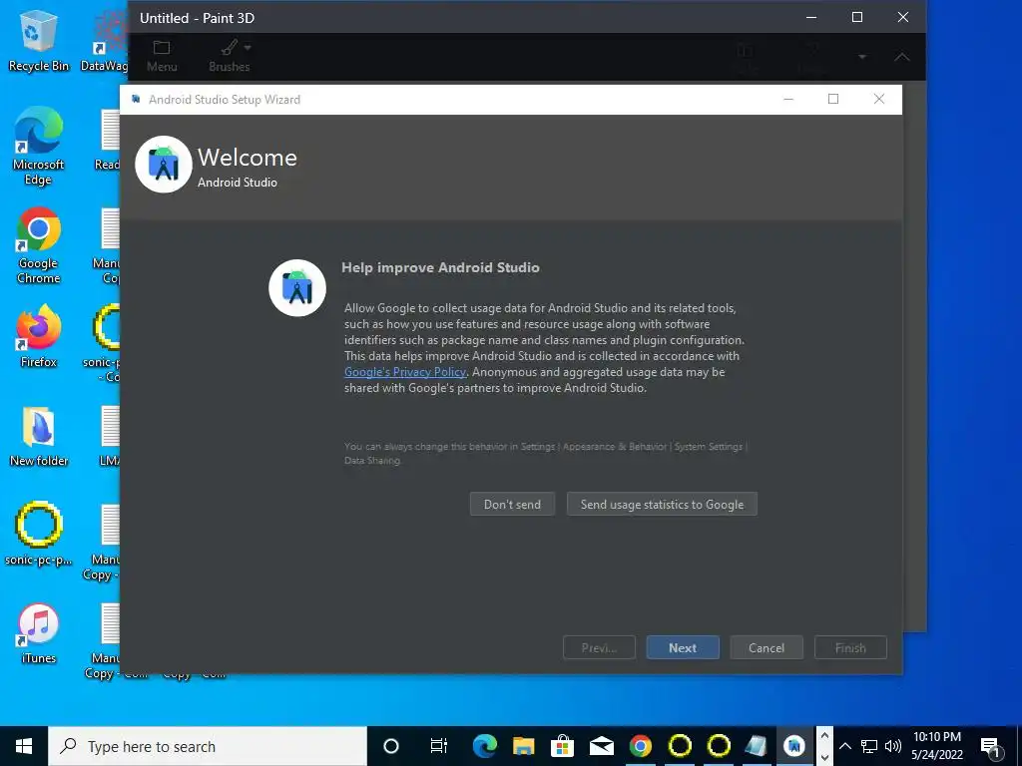This screenshot has width=1022, height=766.
Task: Switch to Chrome on the taskbar
Action: [640, 746]
